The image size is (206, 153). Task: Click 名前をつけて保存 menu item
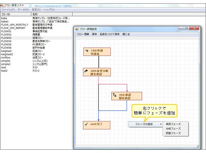tap(110, 34)
